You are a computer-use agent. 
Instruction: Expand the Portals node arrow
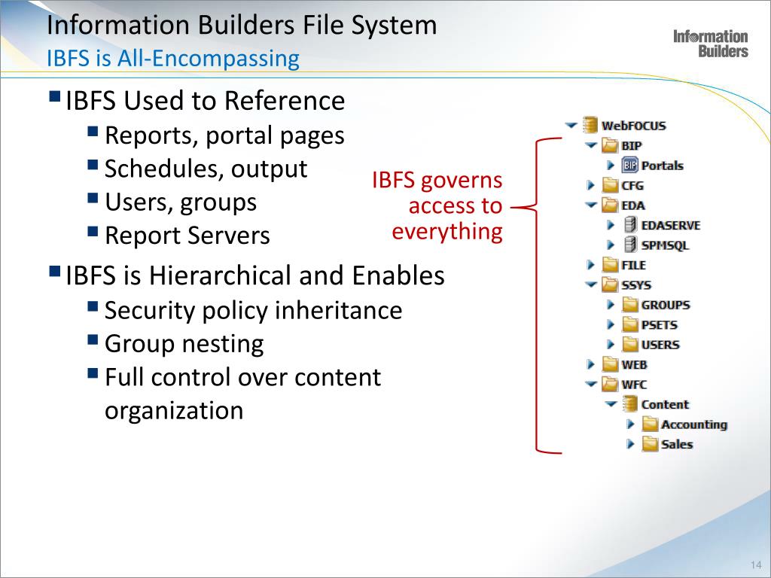pyautogui.click(x=611, y=166)
